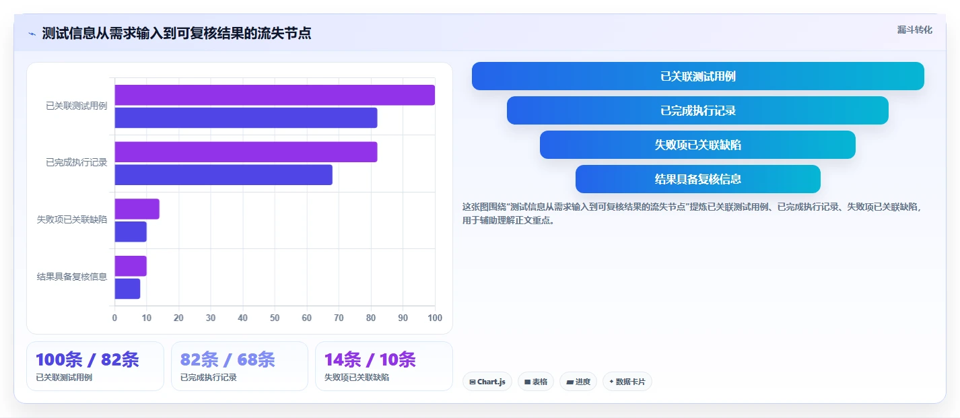
Task: Click the x-axis tick label 40
Action: (x=243, y=318)
